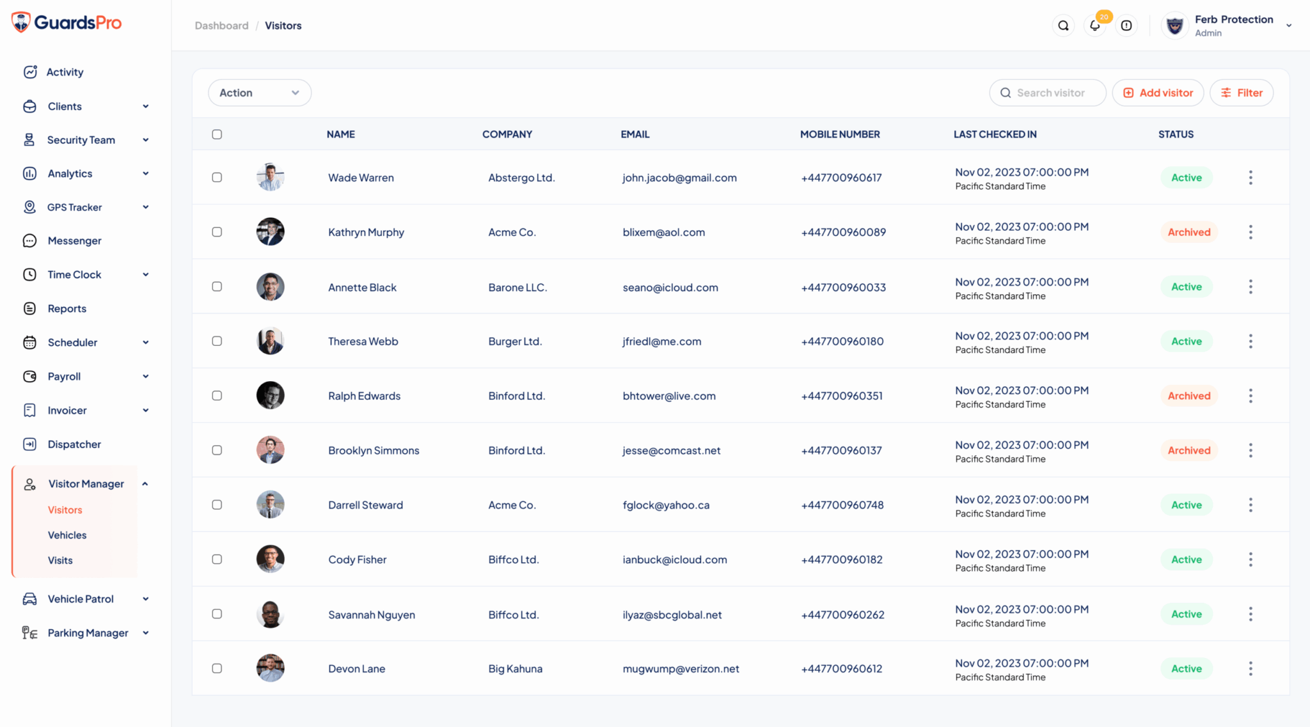
Task: Select the Cody Fisher row checkbox
Action: point(217,559)
